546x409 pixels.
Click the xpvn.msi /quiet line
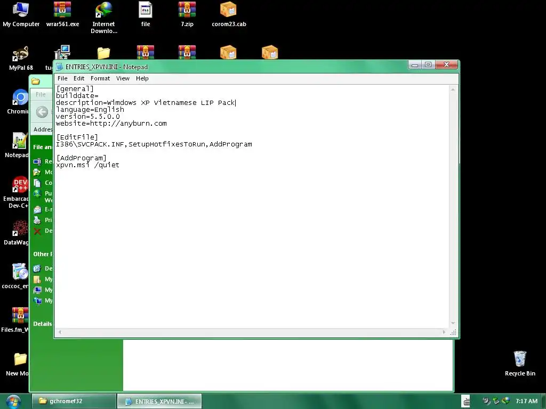click(87, 165)
